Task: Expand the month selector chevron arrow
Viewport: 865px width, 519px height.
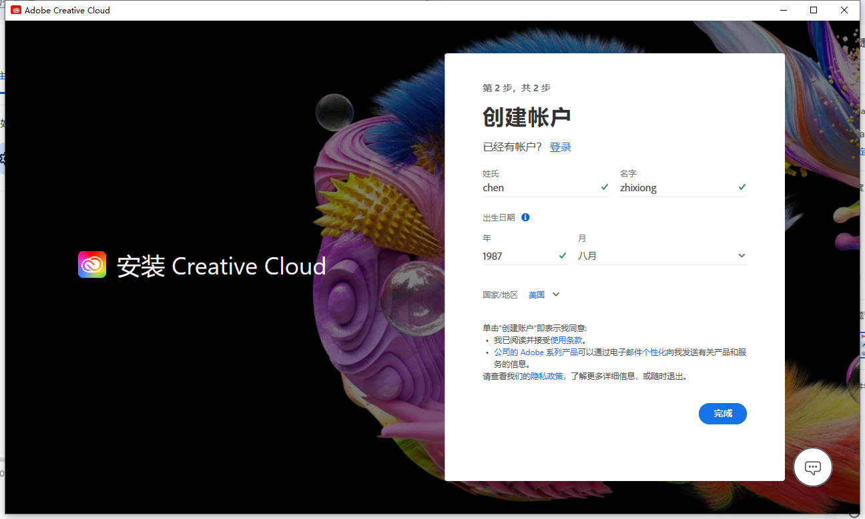Action: click(742, 255)
